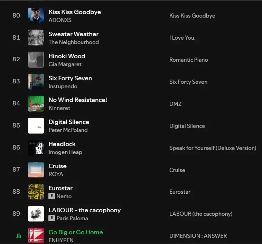Viewport: 262px width, 244px height.
Task: Click the Headlock album artwork
Action: [x=36, y=148]
